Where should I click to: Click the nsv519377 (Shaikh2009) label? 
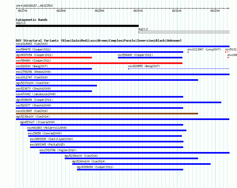(34, 105)
